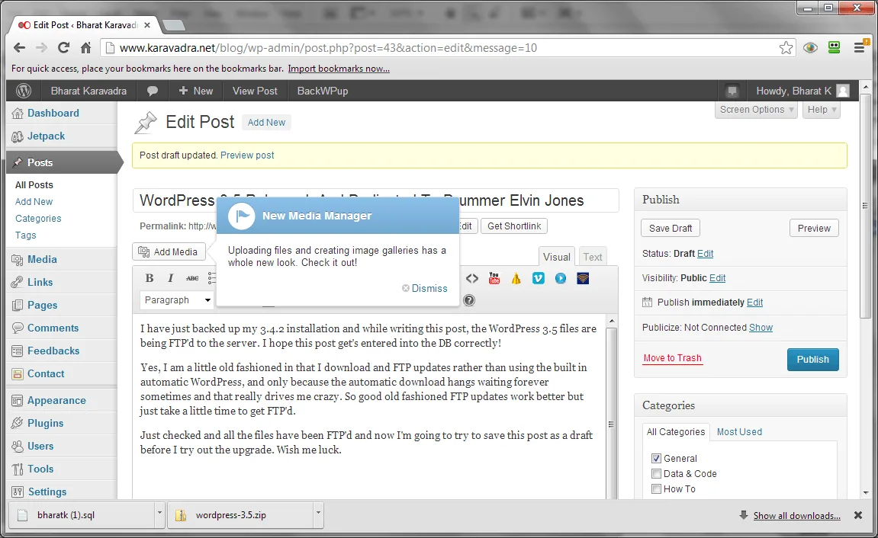Click Show all downloads link
This screenshot has height=538, width=878.
click(x=797, y=516)
